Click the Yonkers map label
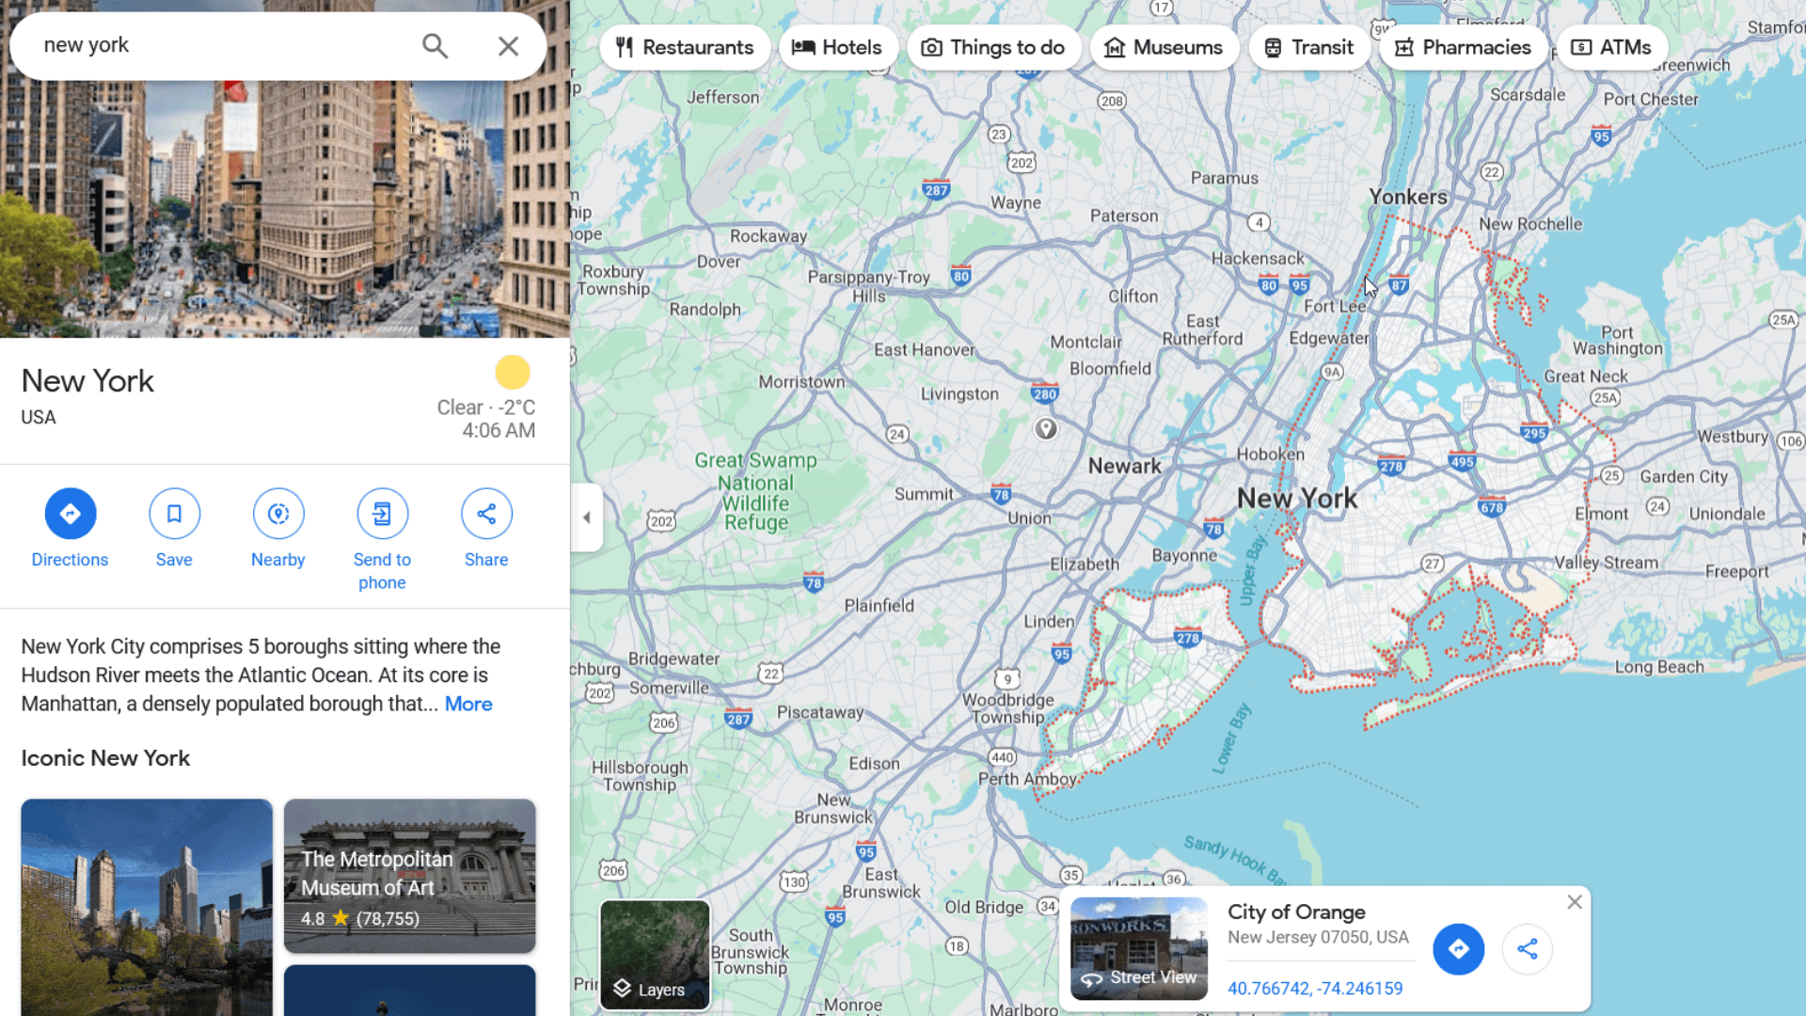The width and height of the screenshot is (1806, 1016). (1408, 197)
